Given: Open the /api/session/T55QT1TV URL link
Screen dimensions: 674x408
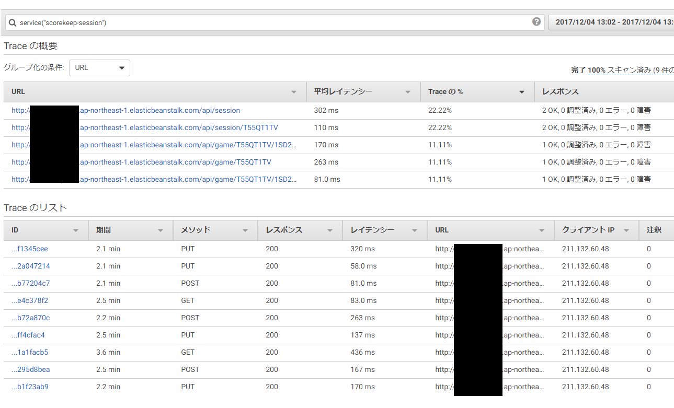Looking at the screenshot, I should point(145,127).
